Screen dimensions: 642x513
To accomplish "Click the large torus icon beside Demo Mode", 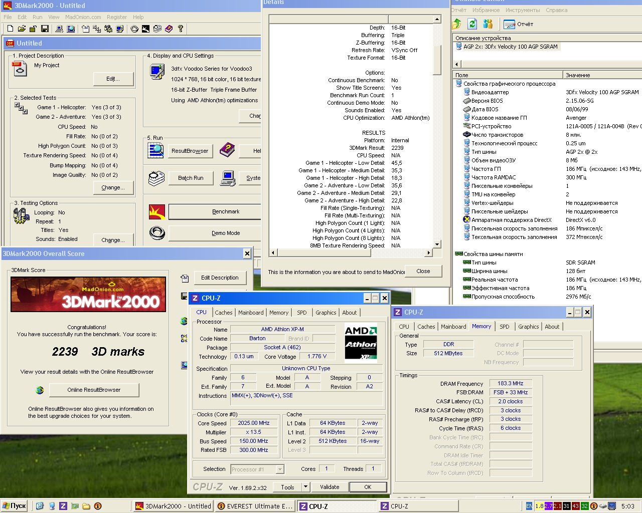I will tap(157, 233).
